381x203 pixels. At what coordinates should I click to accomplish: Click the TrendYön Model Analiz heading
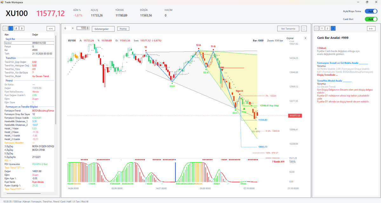click(329, 81)
